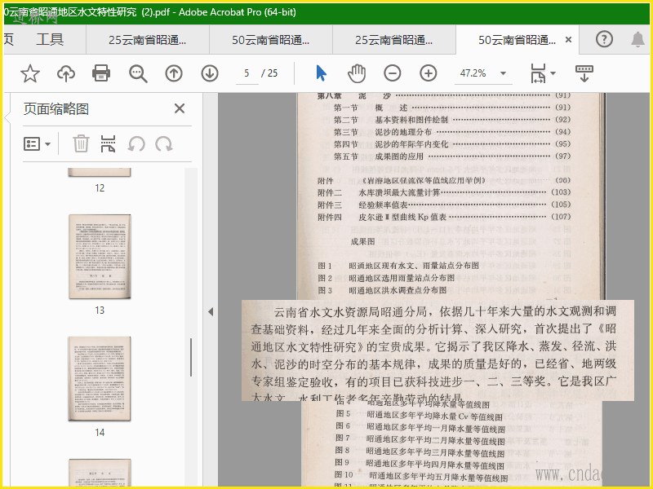653x489 pixels.
Task: Click line 图7 昭通地区多年平均二月降水量等值线图
Action: tap(420, 439)
